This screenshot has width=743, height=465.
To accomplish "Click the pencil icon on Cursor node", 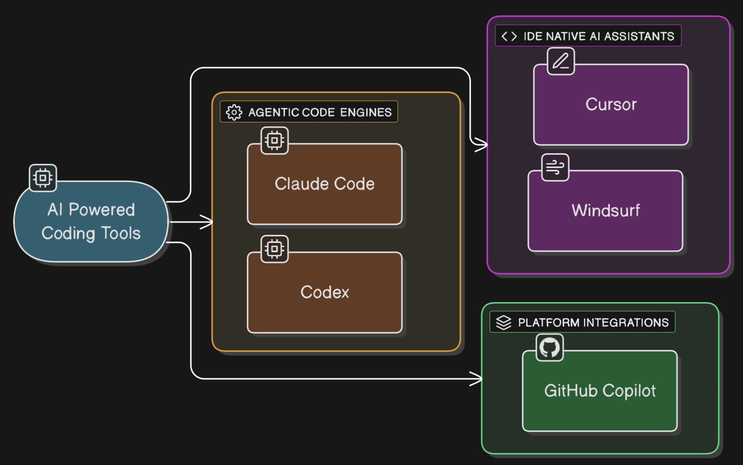I will tap(561, 62).
